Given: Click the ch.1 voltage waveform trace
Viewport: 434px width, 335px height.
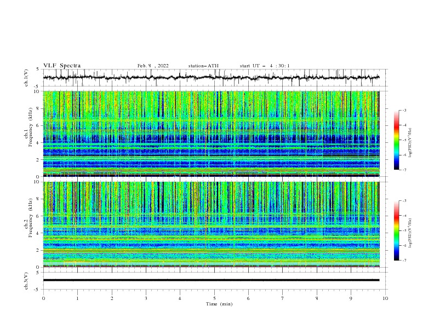Looking at the screenshot, I should [x=211, y=77].
